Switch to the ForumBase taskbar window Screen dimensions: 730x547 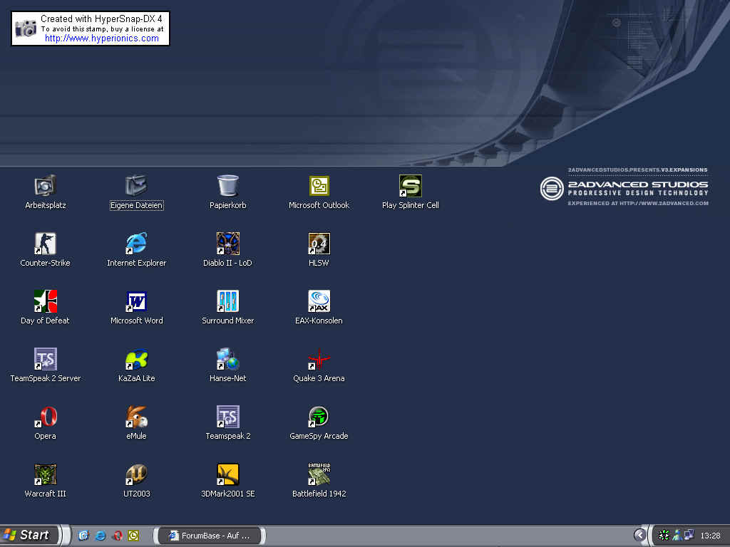210,536
